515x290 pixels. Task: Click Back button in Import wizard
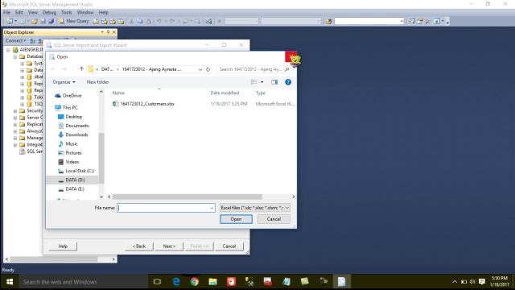[139, 246]
